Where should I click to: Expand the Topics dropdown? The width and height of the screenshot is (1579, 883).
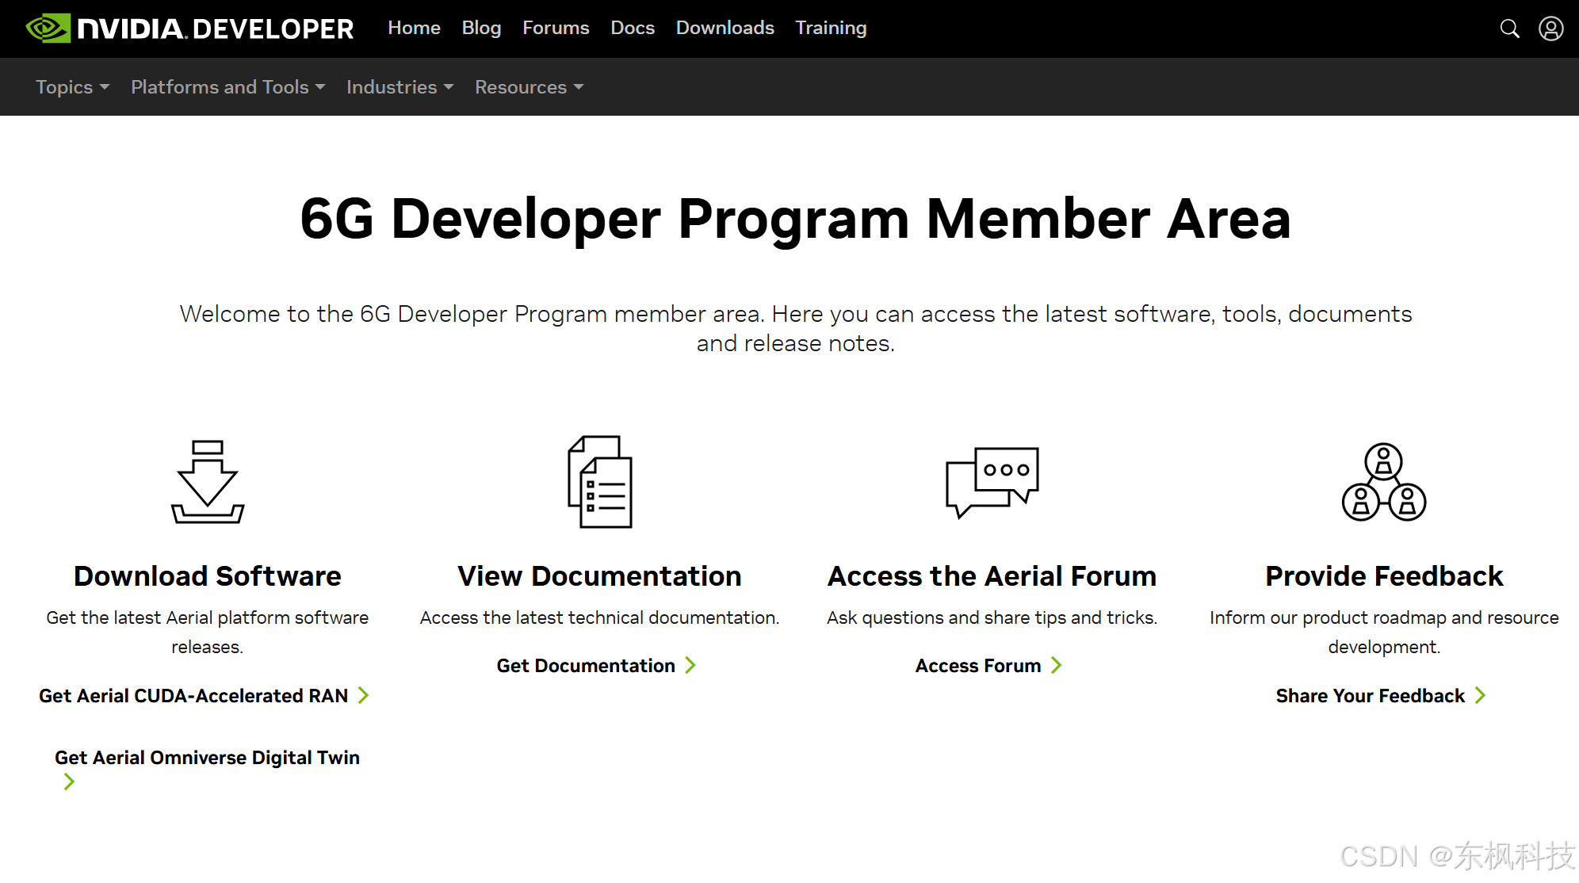pos(72,87)
